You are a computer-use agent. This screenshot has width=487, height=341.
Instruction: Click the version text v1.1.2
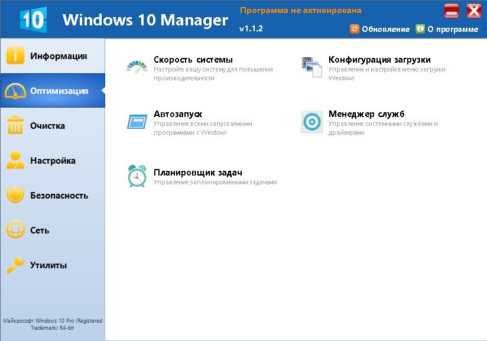tap(251, 28)
